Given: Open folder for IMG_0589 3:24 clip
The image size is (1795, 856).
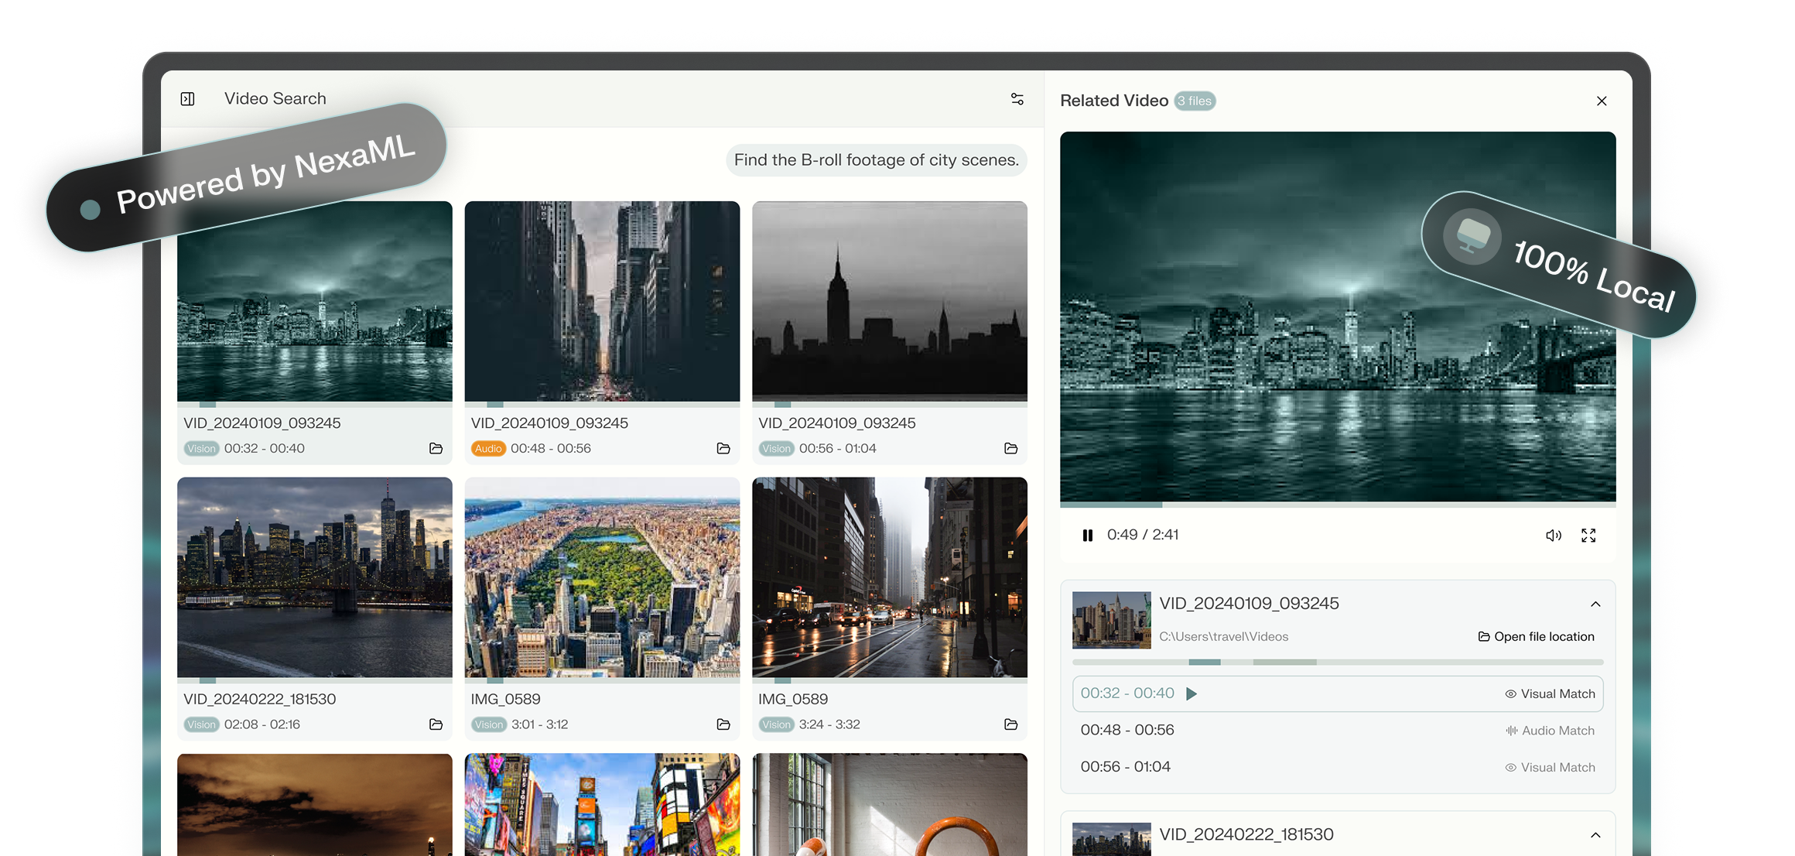Looking at the screenshot, I should (1010, 724).
